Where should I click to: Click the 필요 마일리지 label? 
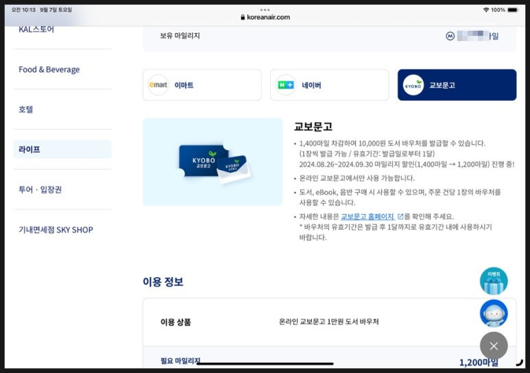180,361
